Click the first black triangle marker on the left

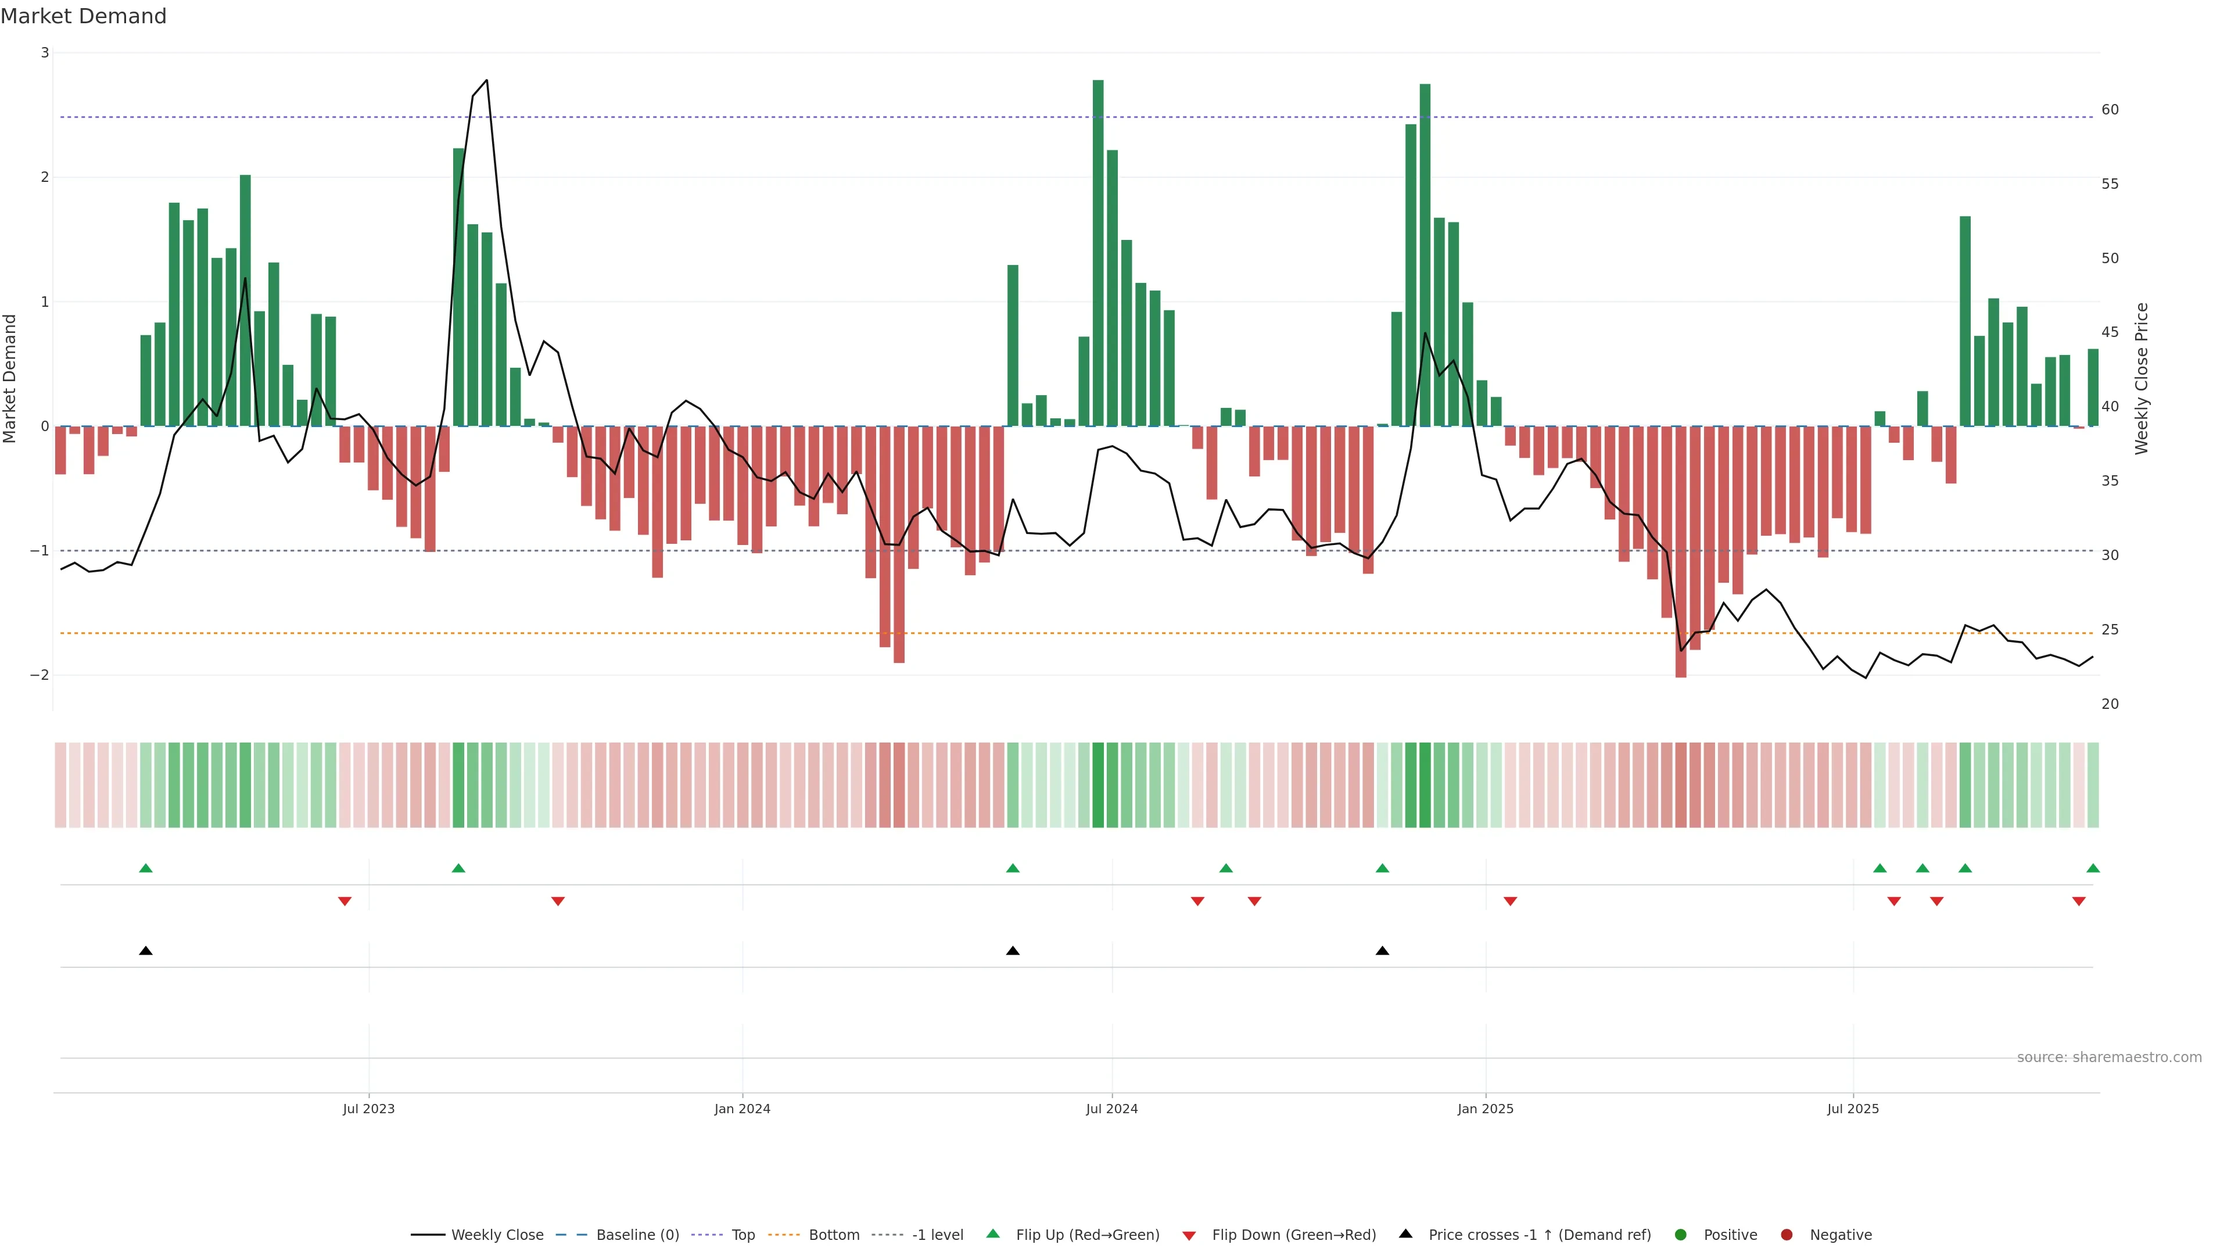145,951
